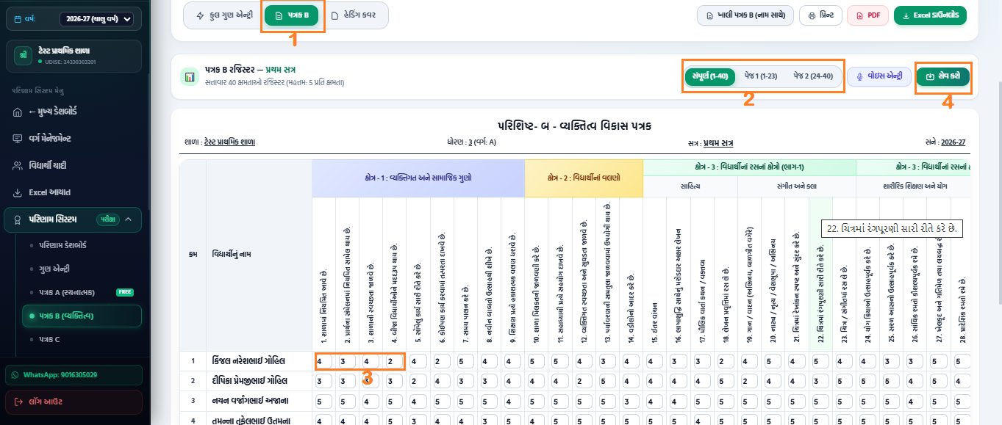
Task: Open the 2026-27 year dropdown
Action: [96, 19]
